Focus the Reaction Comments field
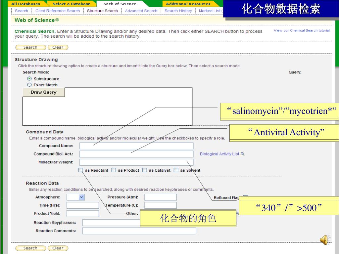Viewport: 339px width, 254px height. pos(139,231)
